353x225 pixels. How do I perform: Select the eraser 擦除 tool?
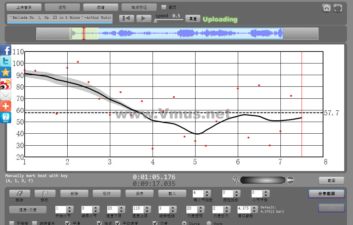[19, 194]
